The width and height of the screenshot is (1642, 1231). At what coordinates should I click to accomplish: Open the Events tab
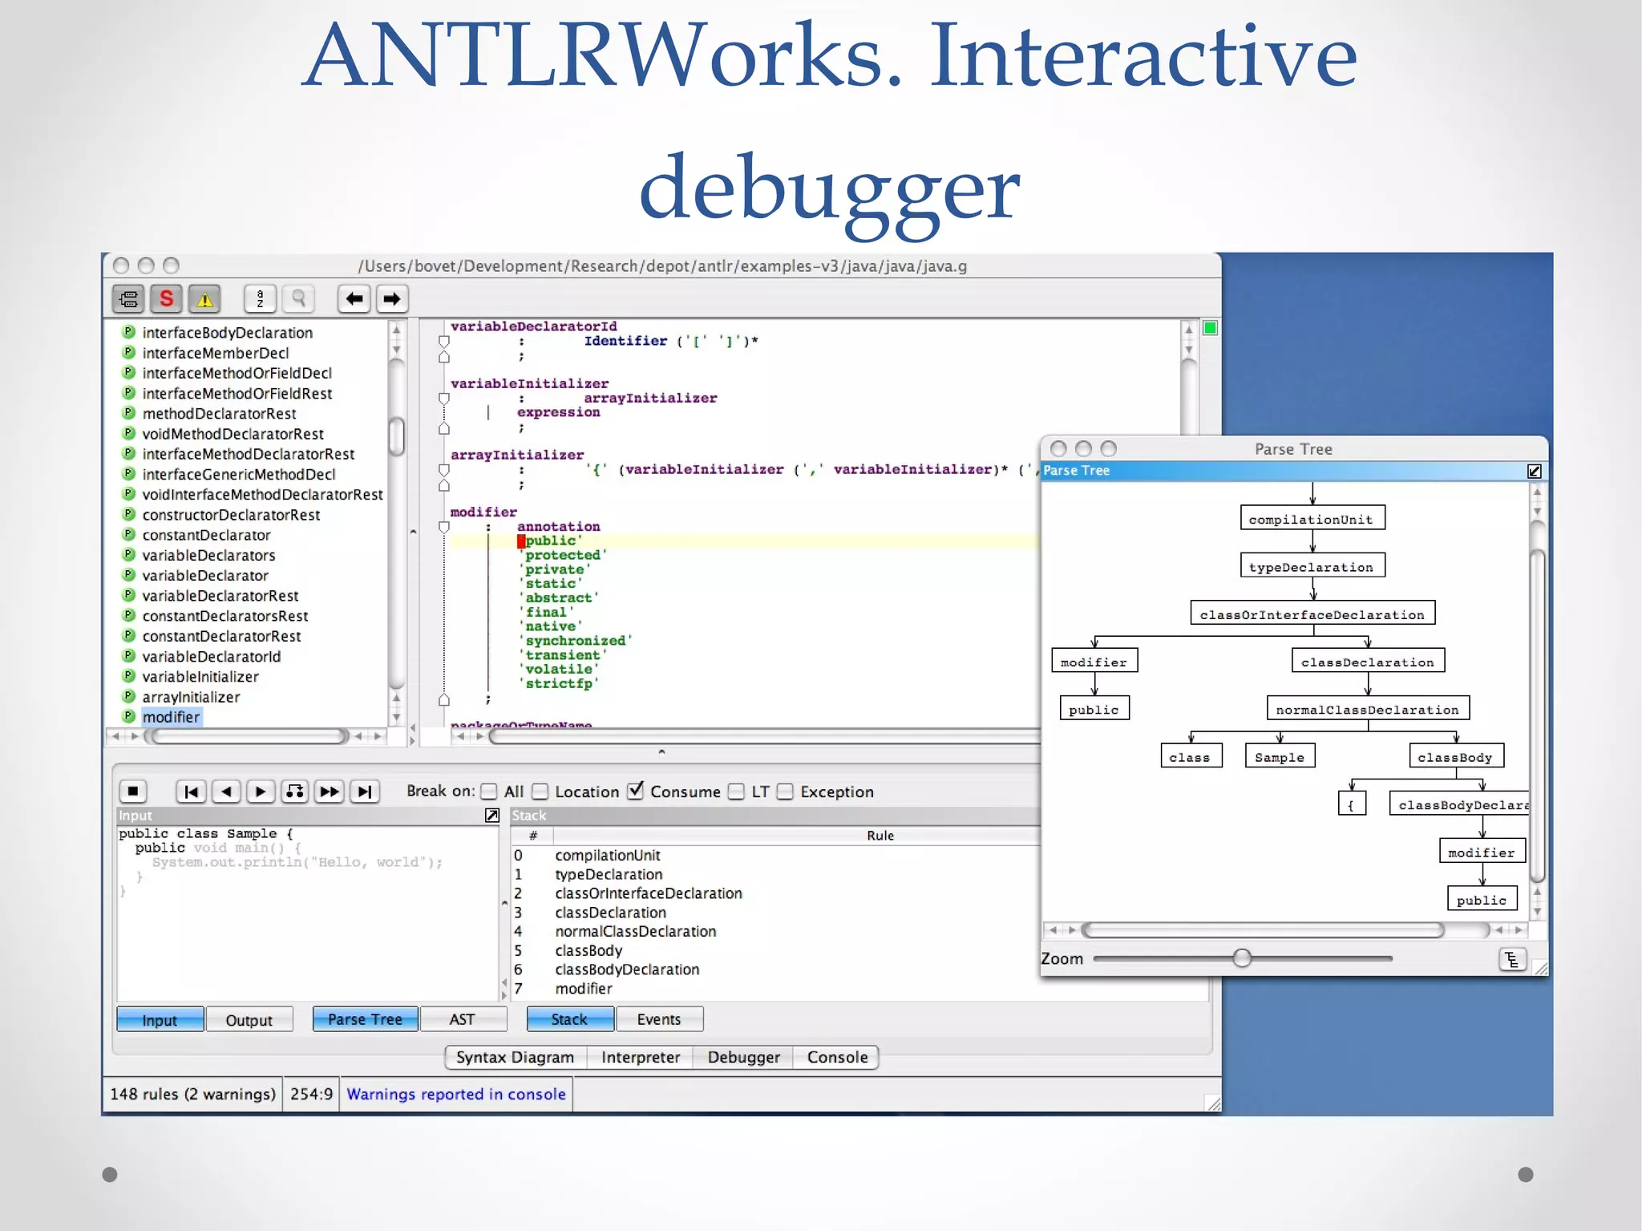[x=659, y=1019]
